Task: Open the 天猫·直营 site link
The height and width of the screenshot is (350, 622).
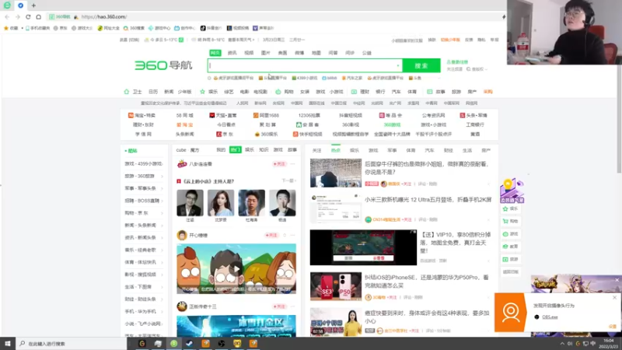Action: pos(223,115)
